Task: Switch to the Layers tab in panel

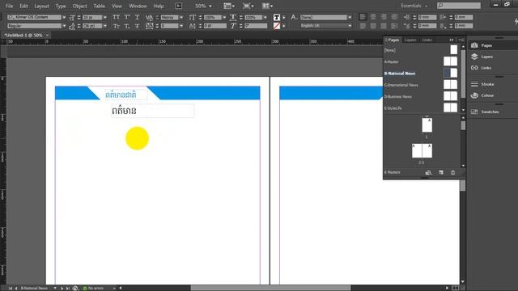Action: (410, 40)
